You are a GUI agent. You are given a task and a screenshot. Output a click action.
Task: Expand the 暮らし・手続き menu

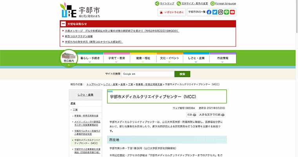(90, 58)
